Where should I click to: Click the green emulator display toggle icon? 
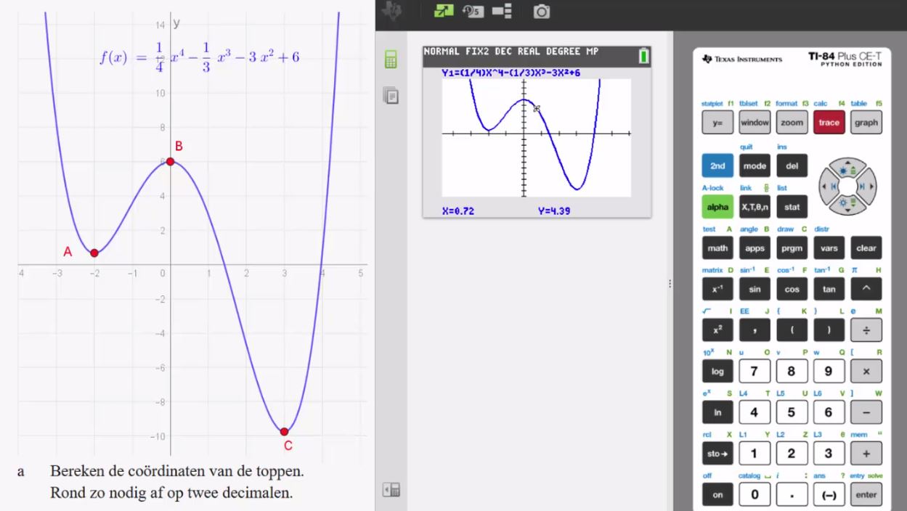443,12
